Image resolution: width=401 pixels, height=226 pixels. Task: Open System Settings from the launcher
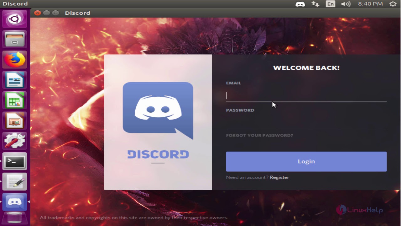[x=14, y=141]
